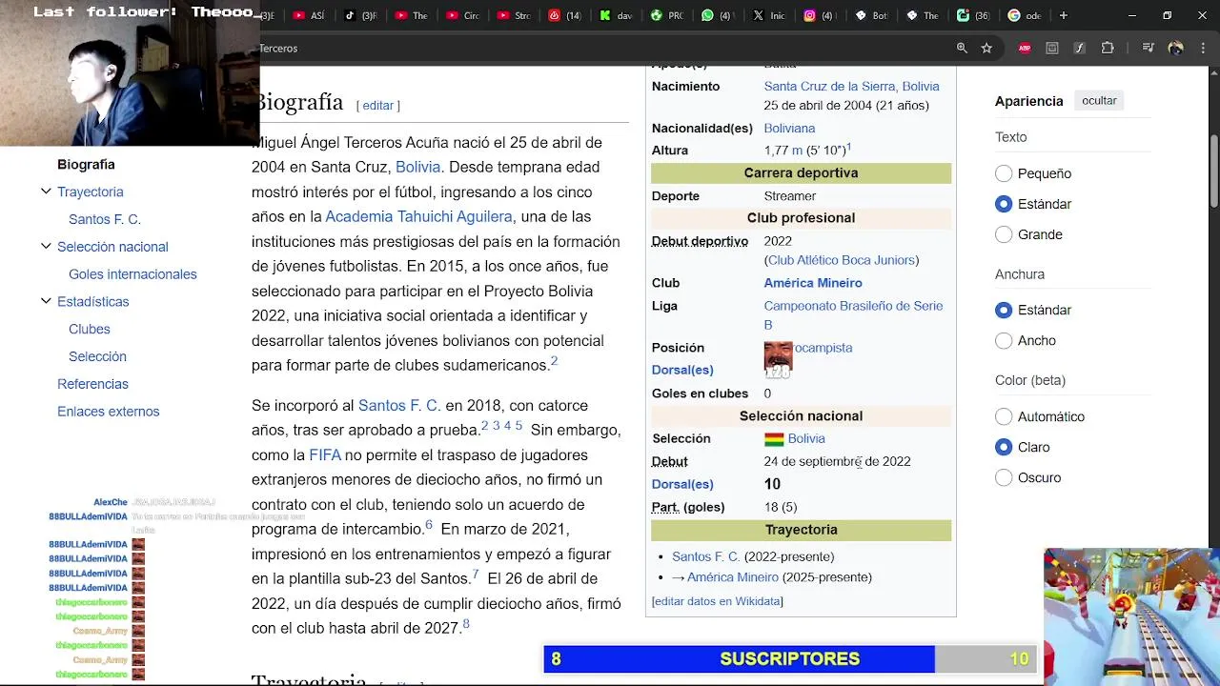
Task: Open the square extension icon beside ABP
Action: [1052, 48]
